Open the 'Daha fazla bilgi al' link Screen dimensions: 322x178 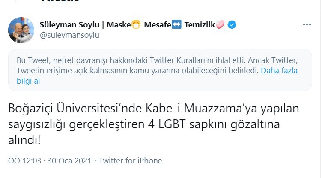(279, 70)
